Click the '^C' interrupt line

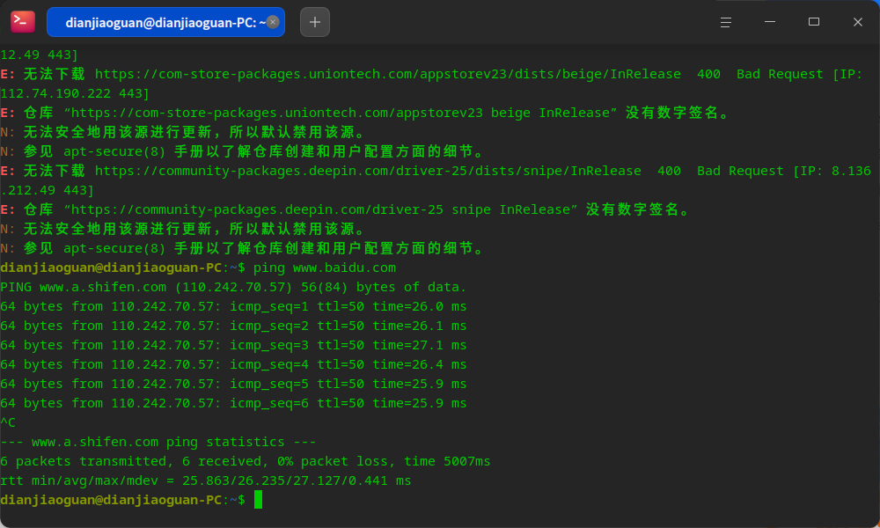(x=8, y=422)
